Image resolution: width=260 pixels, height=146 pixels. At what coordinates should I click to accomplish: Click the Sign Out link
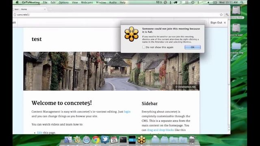tap(216, 23)
